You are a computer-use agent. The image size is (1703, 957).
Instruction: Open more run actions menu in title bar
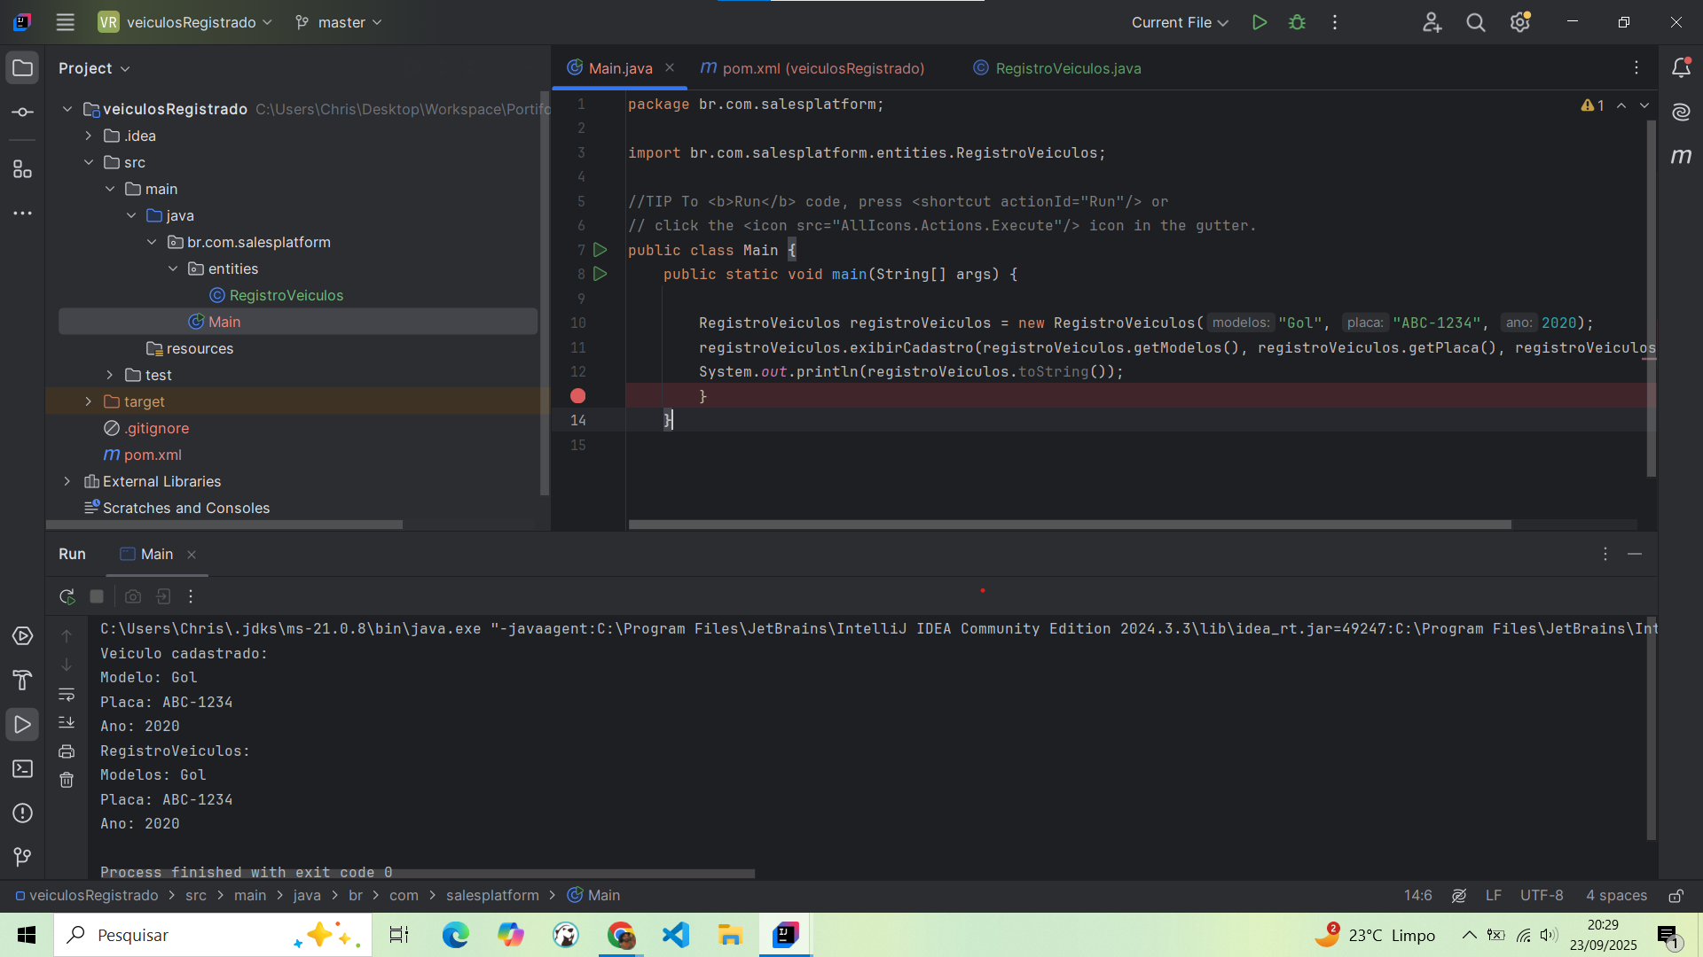(1335, 22)
